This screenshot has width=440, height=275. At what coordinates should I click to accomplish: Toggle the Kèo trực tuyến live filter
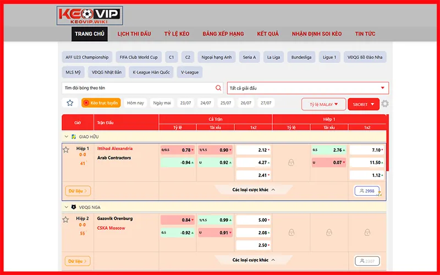point(101,103)
